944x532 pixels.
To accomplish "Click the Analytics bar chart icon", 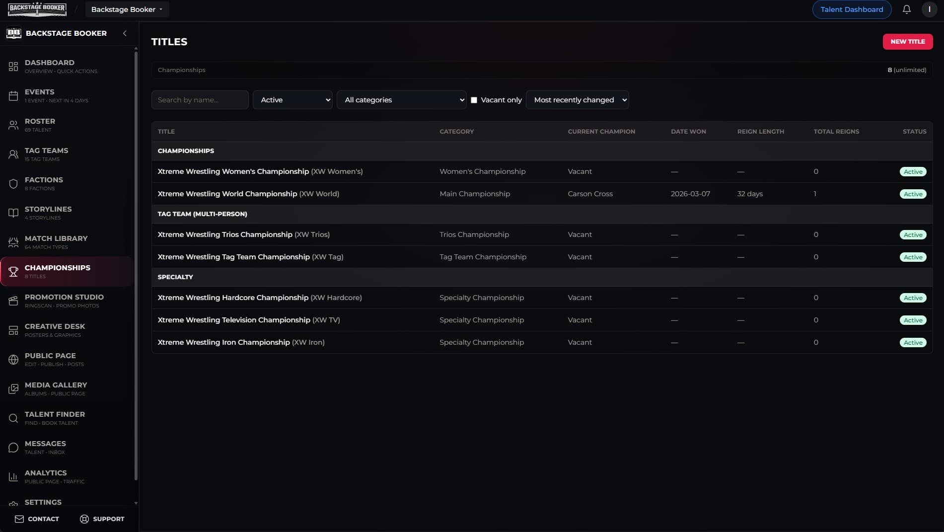I will [13, 477].
